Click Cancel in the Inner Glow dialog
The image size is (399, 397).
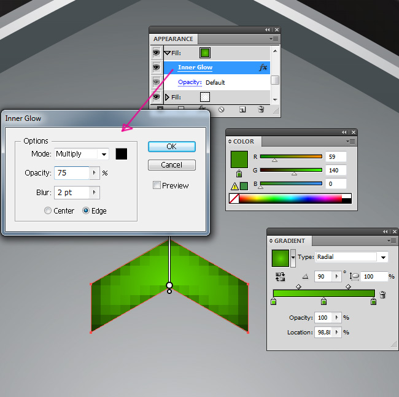click(171, 165)
